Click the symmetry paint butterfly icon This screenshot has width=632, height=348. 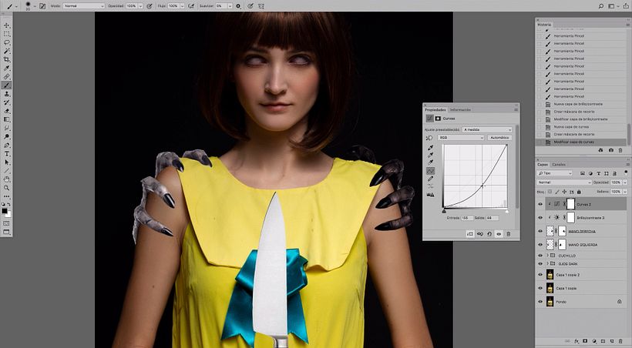(261, 6)
